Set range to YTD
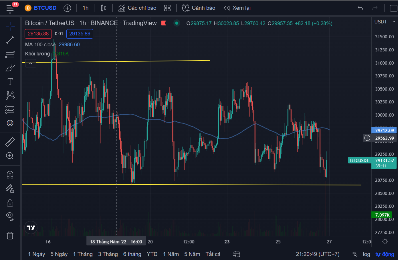The width and height of the screenshot is (398, 260). [152, 254]
